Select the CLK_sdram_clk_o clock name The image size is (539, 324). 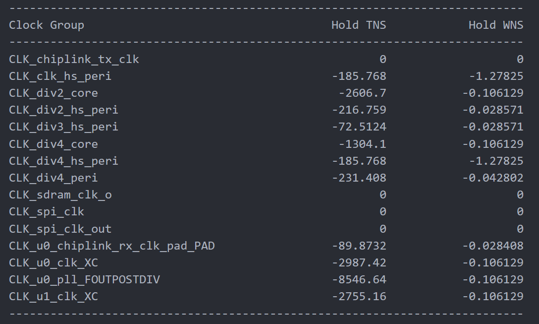(x=60, y=194)
